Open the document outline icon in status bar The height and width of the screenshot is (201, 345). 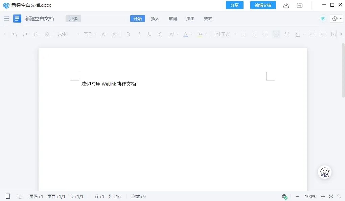pyautogui.click(x=8, y=196)
